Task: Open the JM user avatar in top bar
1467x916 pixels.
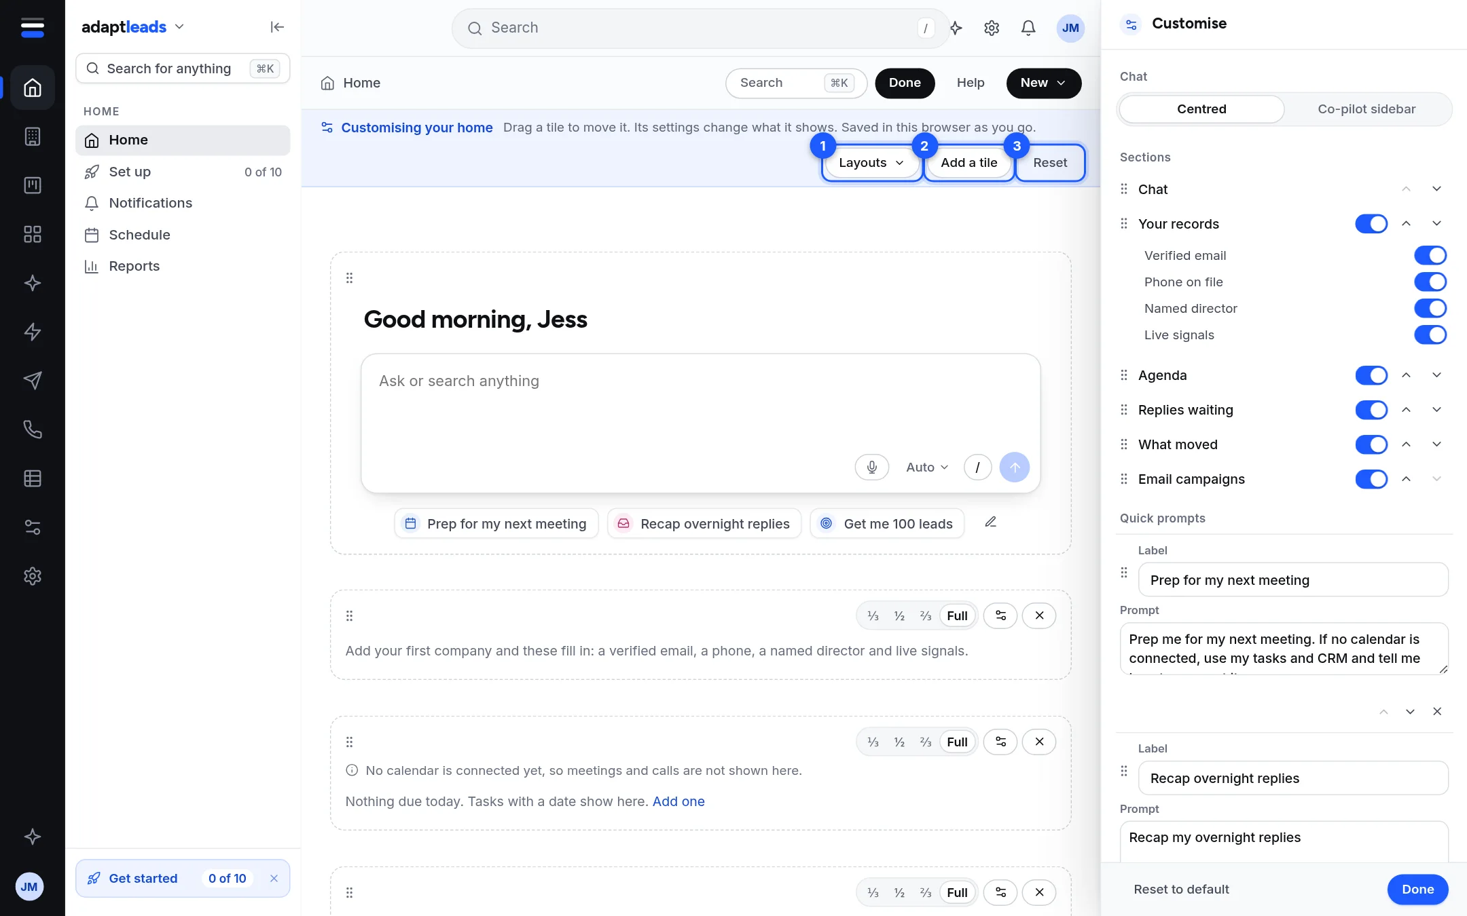Action: coord(1070,28)
